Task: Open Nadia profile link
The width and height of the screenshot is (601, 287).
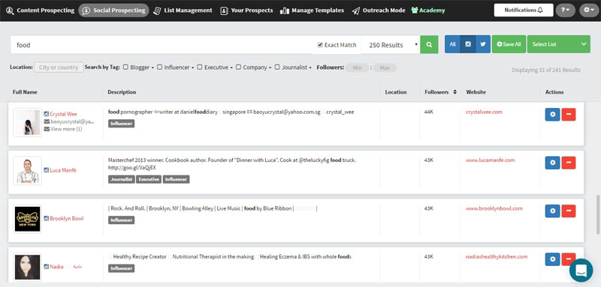Action: pyautogui.click(x=57, y=267)
